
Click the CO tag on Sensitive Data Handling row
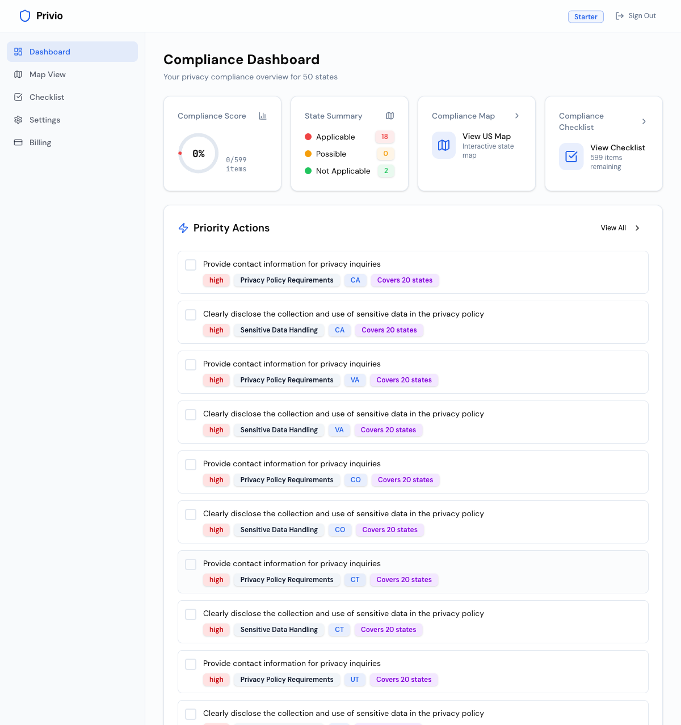[340, 530]
